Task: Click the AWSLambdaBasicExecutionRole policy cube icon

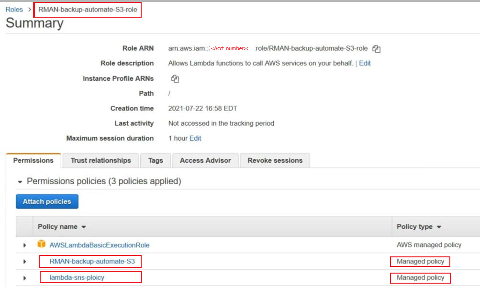Action: [x=41, y=244]
